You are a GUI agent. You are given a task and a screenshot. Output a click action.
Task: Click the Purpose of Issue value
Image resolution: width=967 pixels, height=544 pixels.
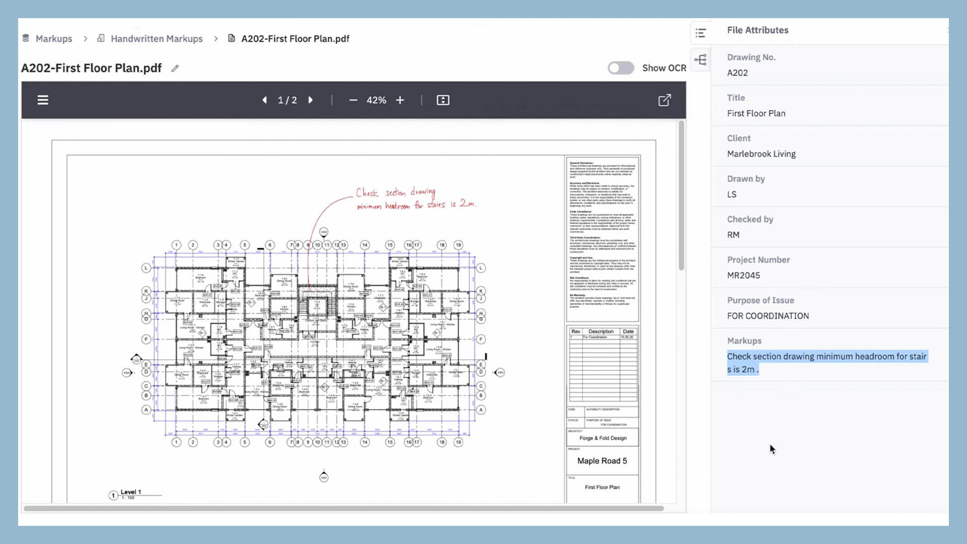click(x=768, y=316)
